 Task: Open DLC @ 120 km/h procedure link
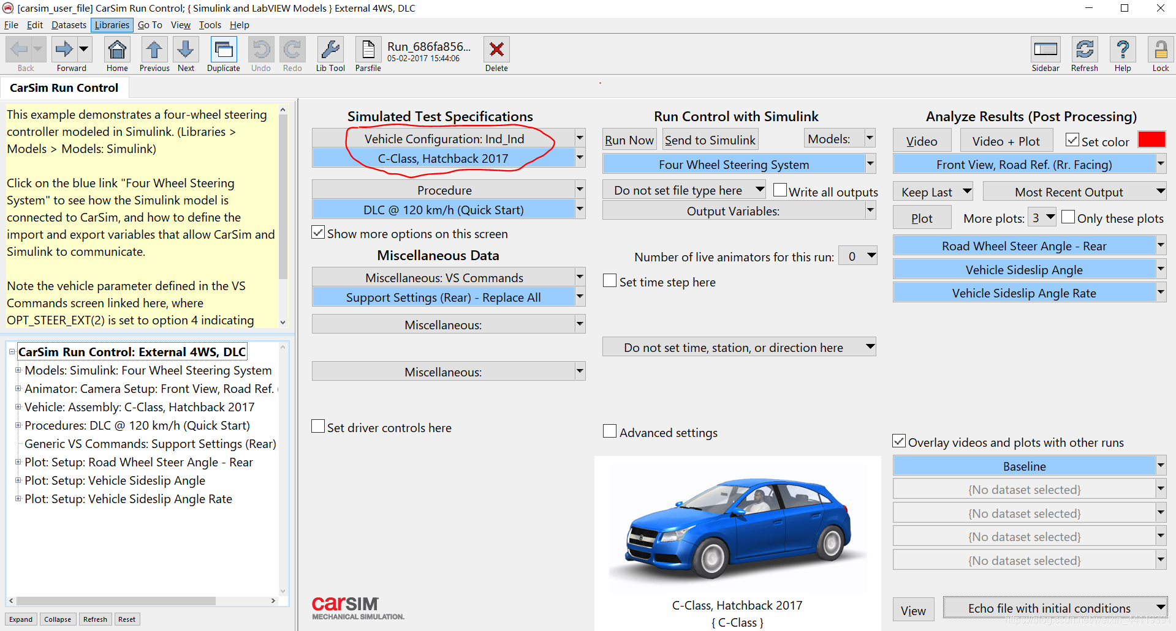[443, 210]
